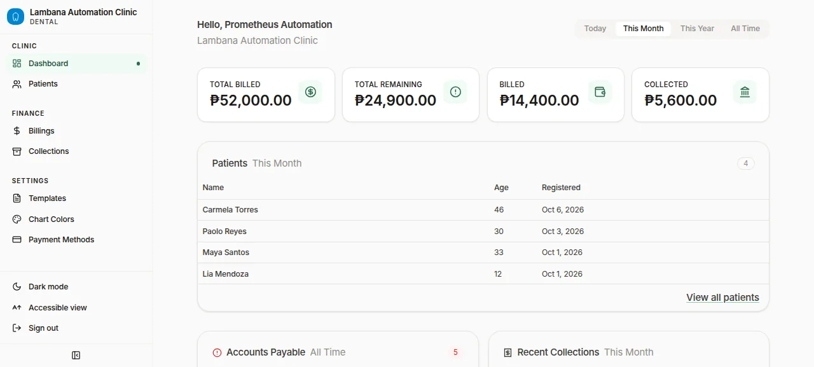Screen dimensions: 814x367
Task: Click the Chart Colors palette icon
Action: pos(17,219)
